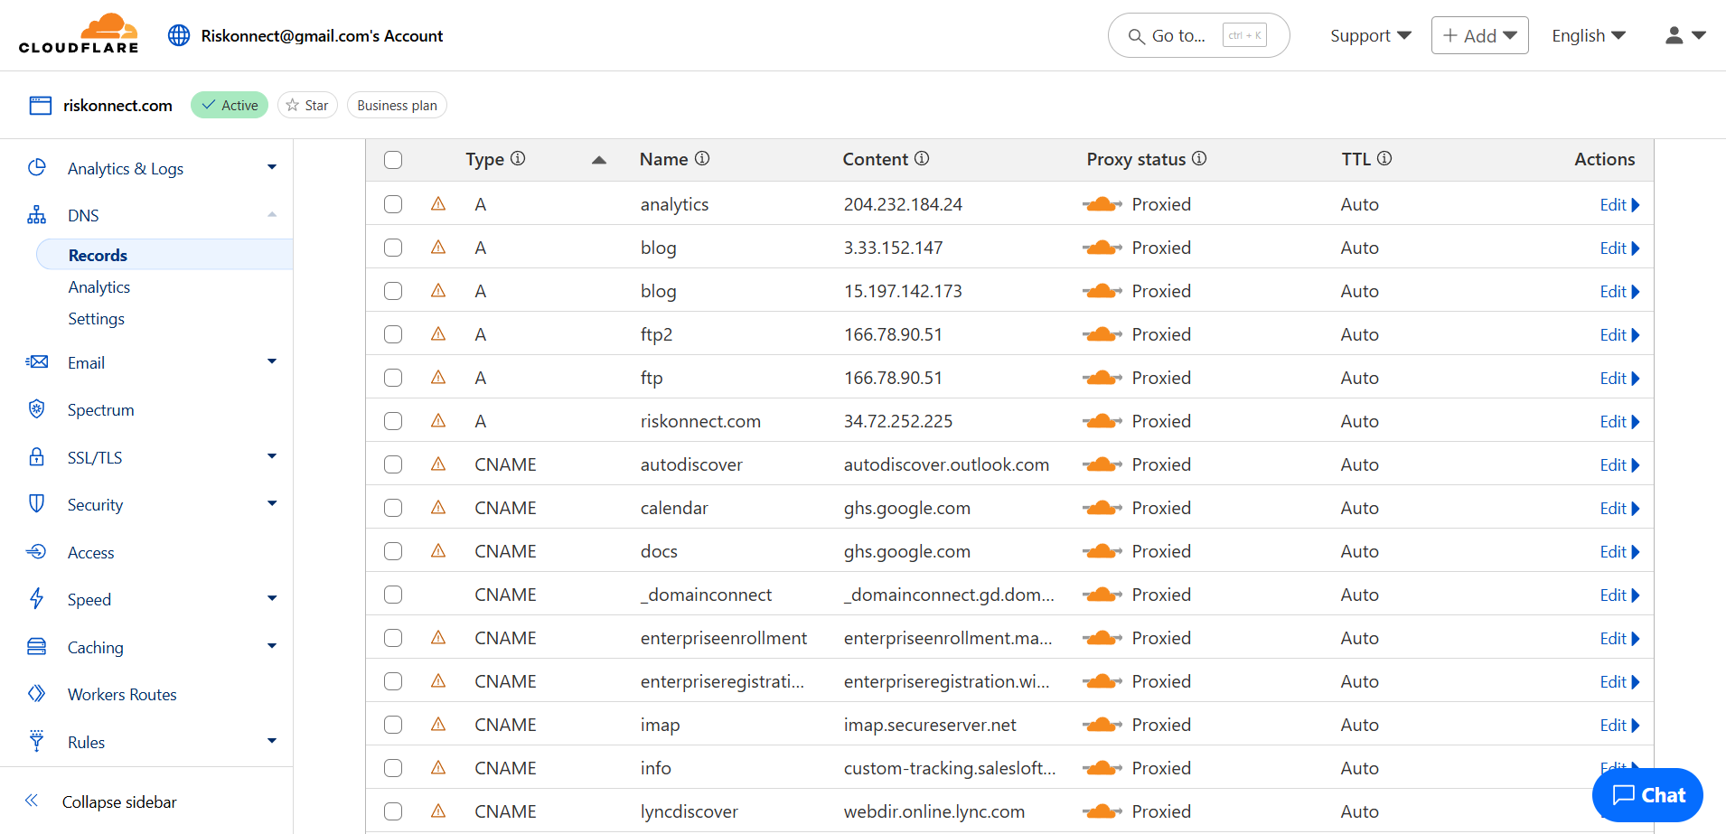Screen dimensions: 1726x834
Task: Open the Chat support button
Action: (x=1647, y=795)
